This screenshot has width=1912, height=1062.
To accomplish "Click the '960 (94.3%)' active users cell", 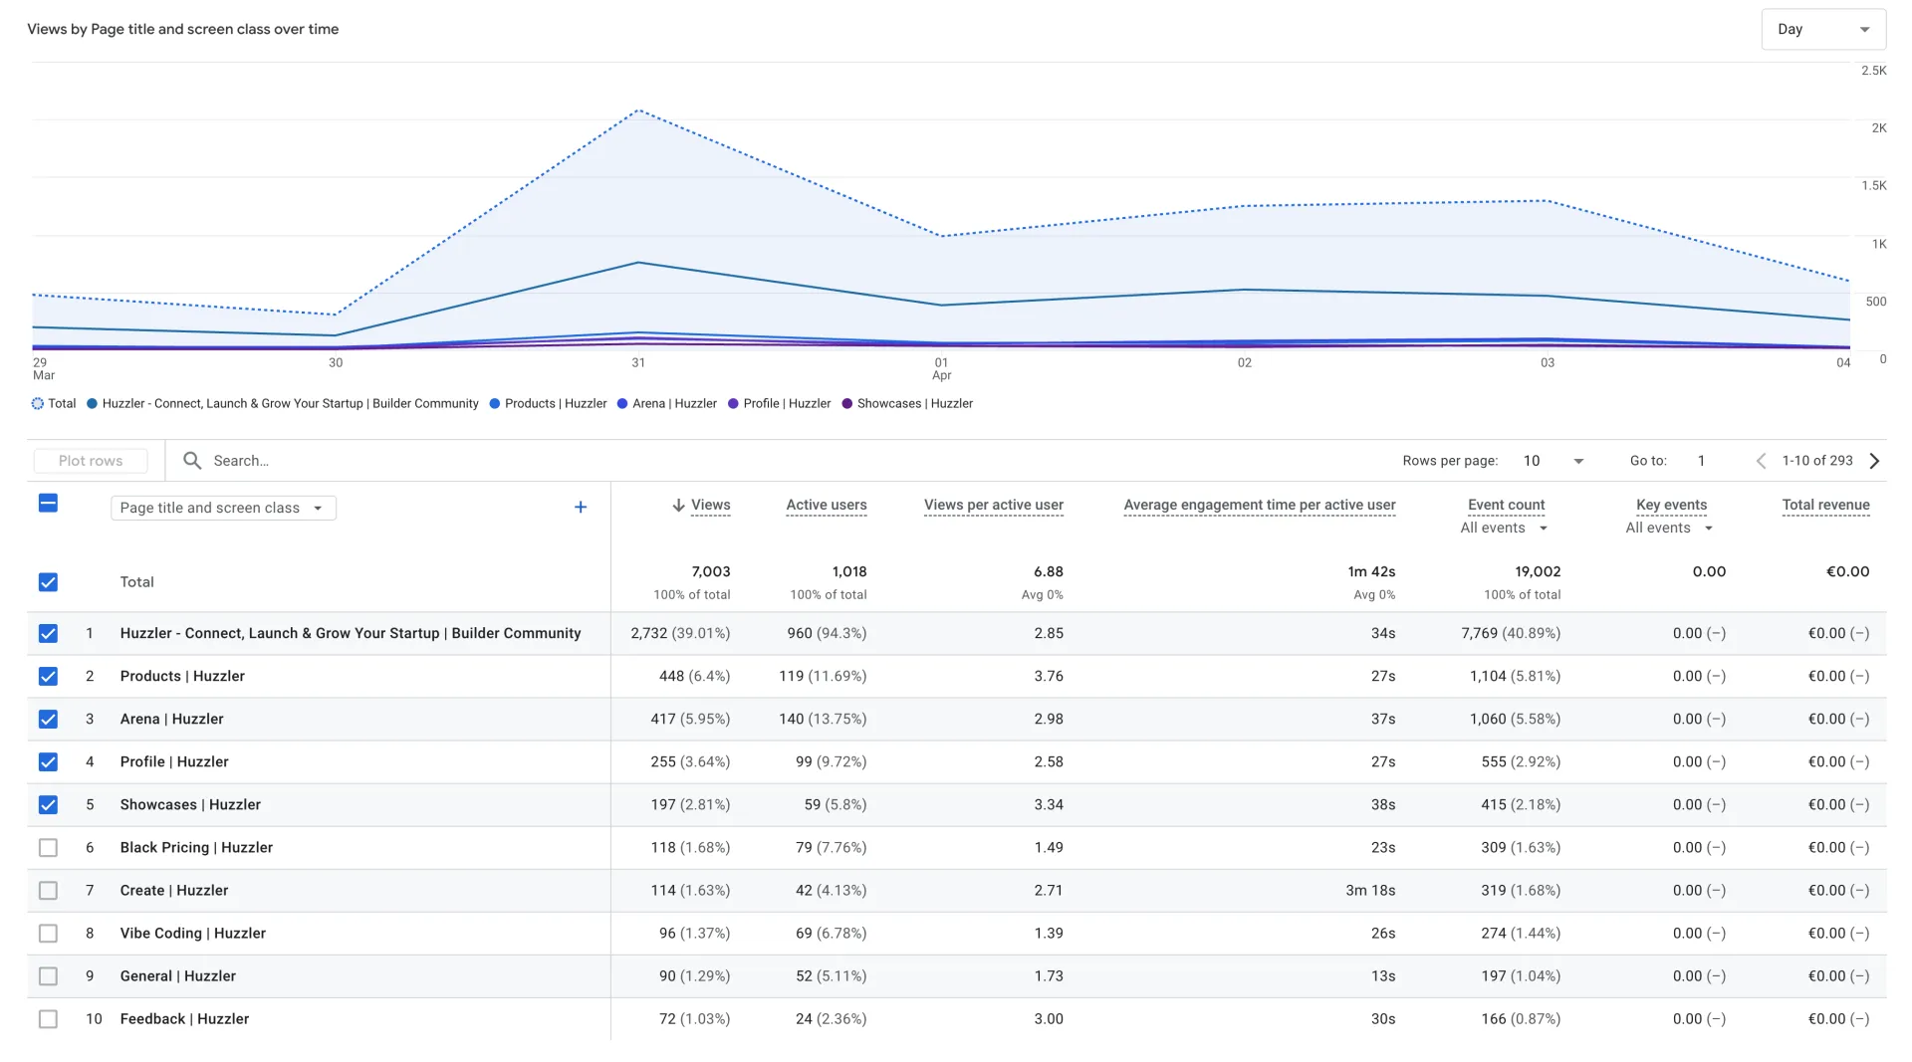I will point(827,634).
